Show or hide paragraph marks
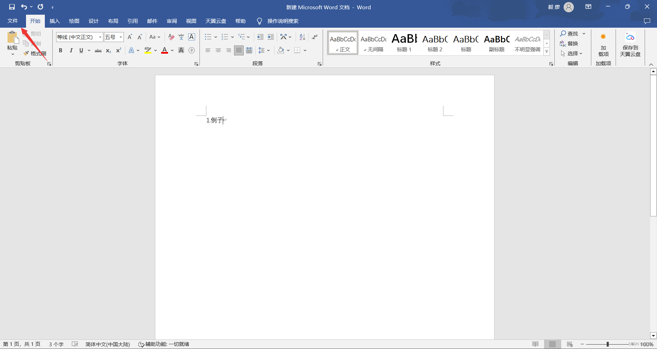The image size is (657, 349). [315, 37]
